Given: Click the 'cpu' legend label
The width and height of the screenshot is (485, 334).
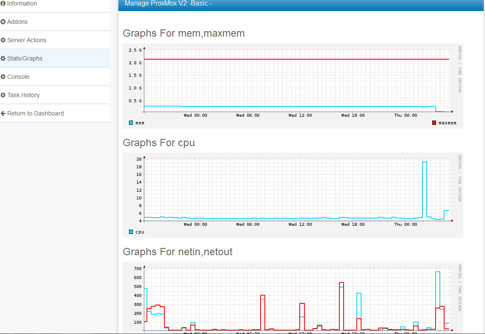Looking at the screenshot, I should click(140, 232).
